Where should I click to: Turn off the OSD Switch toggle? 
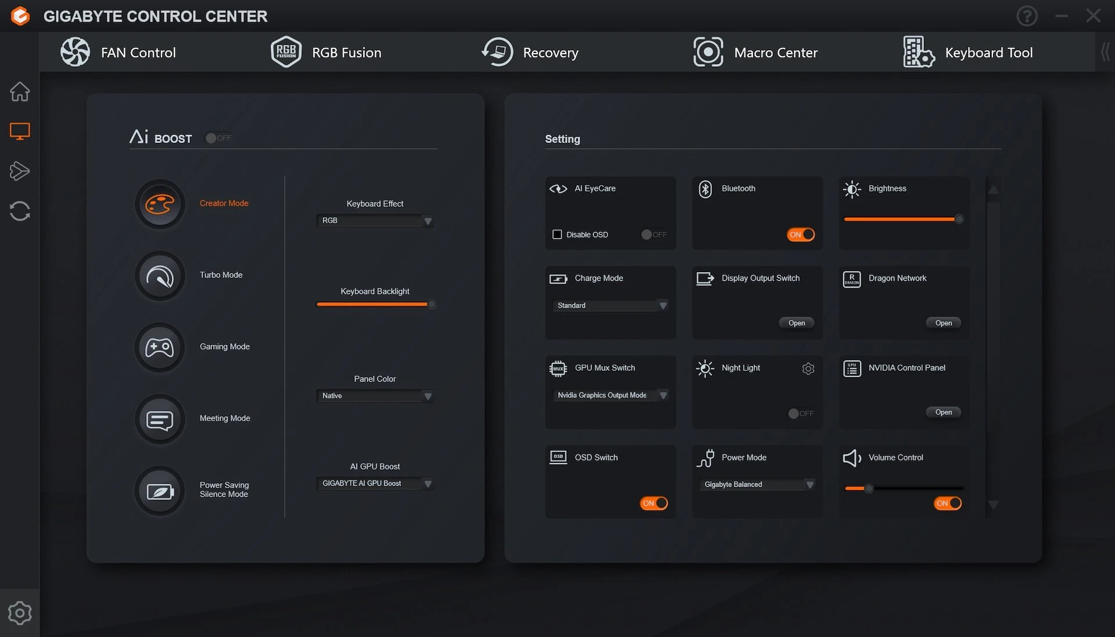(654, 503)
